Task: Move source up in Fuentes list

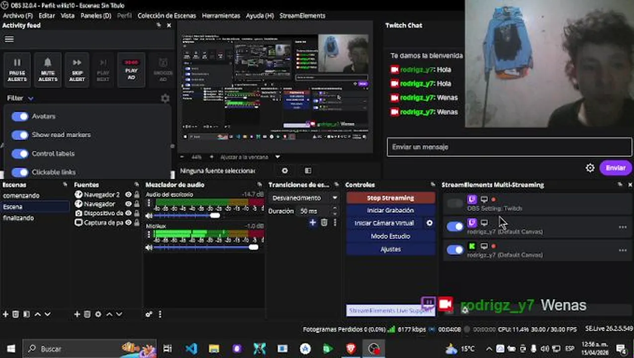Action: pos(109,314)
